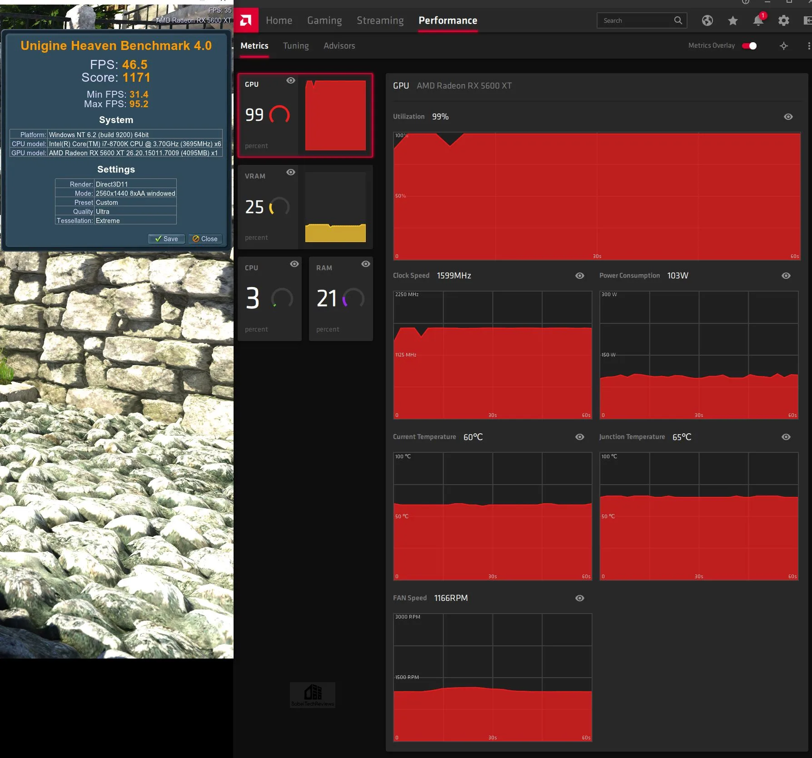Click the '60°C' current temperature value

tap(473, 437)
